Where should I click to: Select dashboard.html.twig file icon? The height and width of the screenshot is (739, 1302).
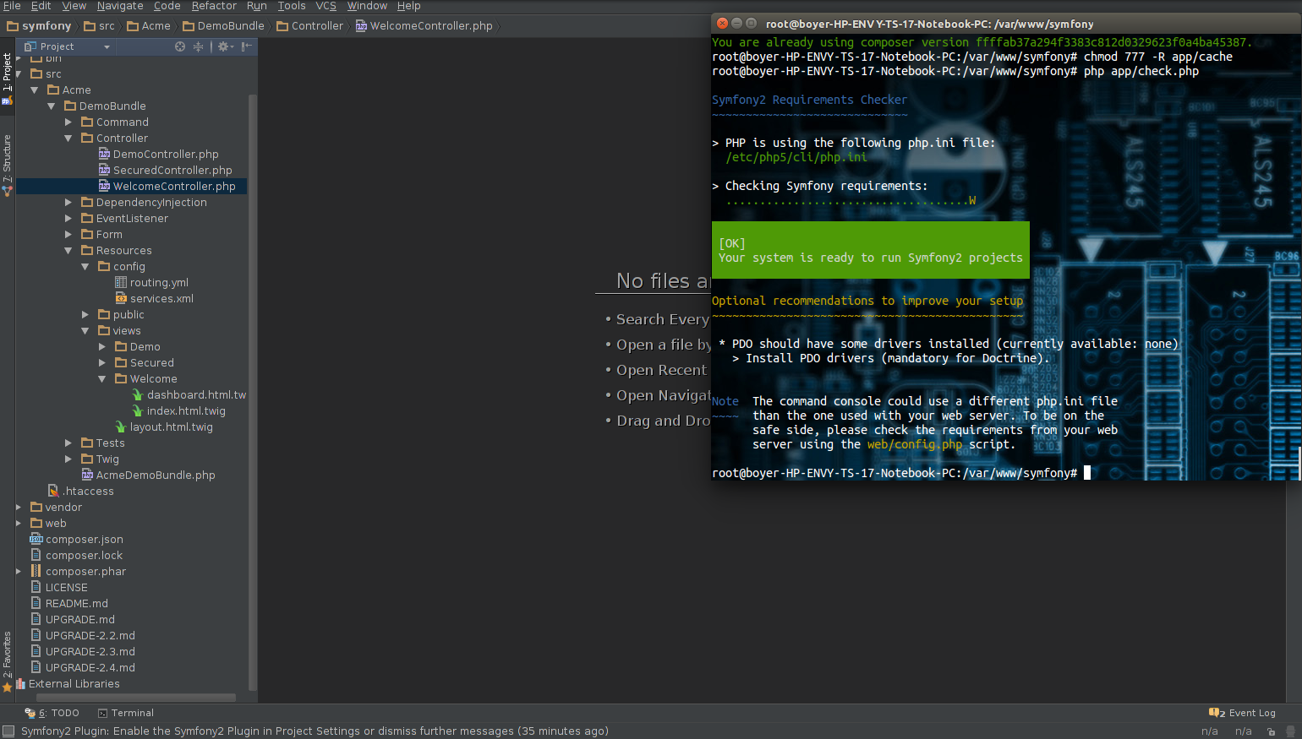(x=138, y=394)
